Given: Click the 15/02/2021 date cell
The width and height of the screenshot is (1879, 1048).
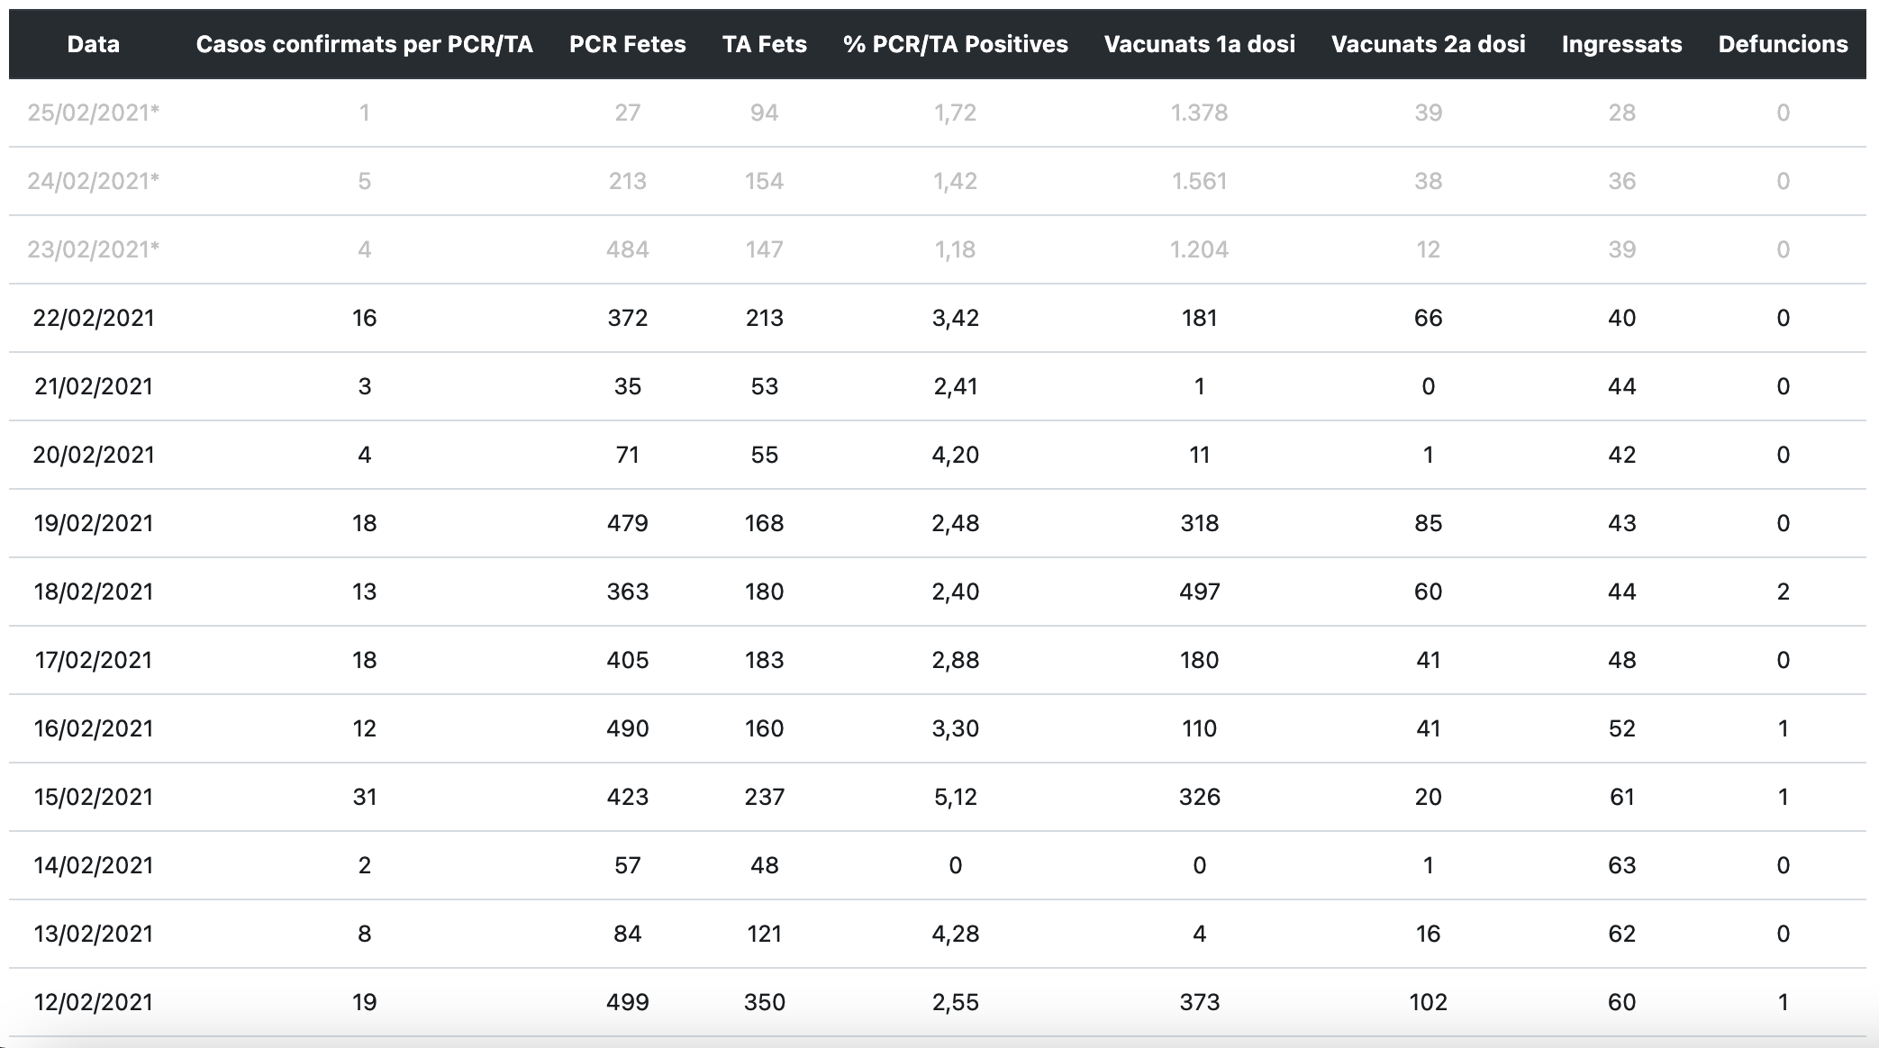Looking at the screenshot, I should click(x=94, y=797).
